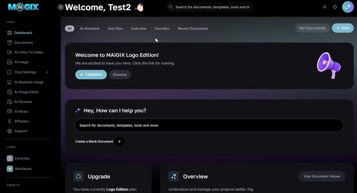Image resolution: width=357 pixels, height=193 pixels.
Task: Expand Chat Settings with plus icon
Action: (47, 72)
